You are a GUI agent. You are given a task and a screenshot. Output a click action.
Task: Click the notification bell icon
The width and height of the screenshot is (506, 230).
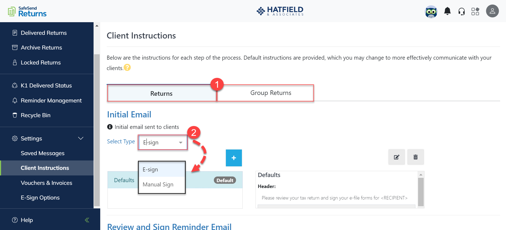click(447, 11)
